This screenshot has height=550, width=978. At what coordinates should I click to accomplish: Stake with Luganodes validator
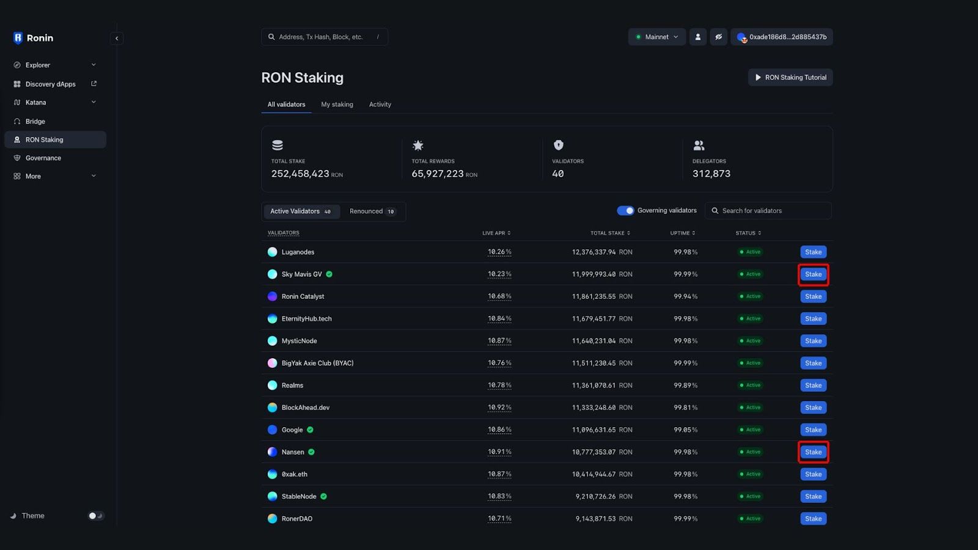click(x=814, y=252)
